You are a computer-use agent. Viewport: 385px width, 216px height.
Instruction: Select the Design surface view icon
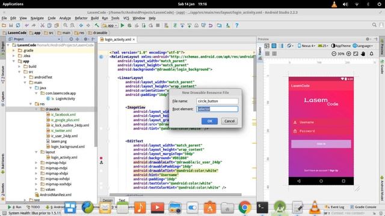click(x=267, y=46)
